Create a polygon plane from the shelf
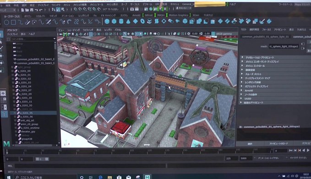This screenshot has height=179, width=311. [136, 21]
